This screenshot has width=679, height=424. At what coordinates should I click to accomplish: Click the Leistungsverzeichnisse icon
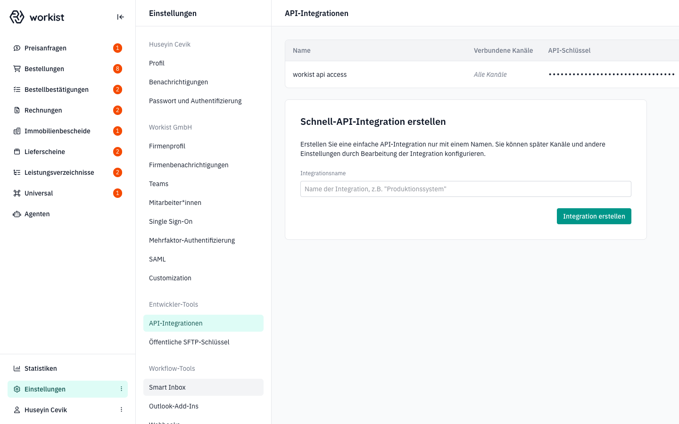17,172
